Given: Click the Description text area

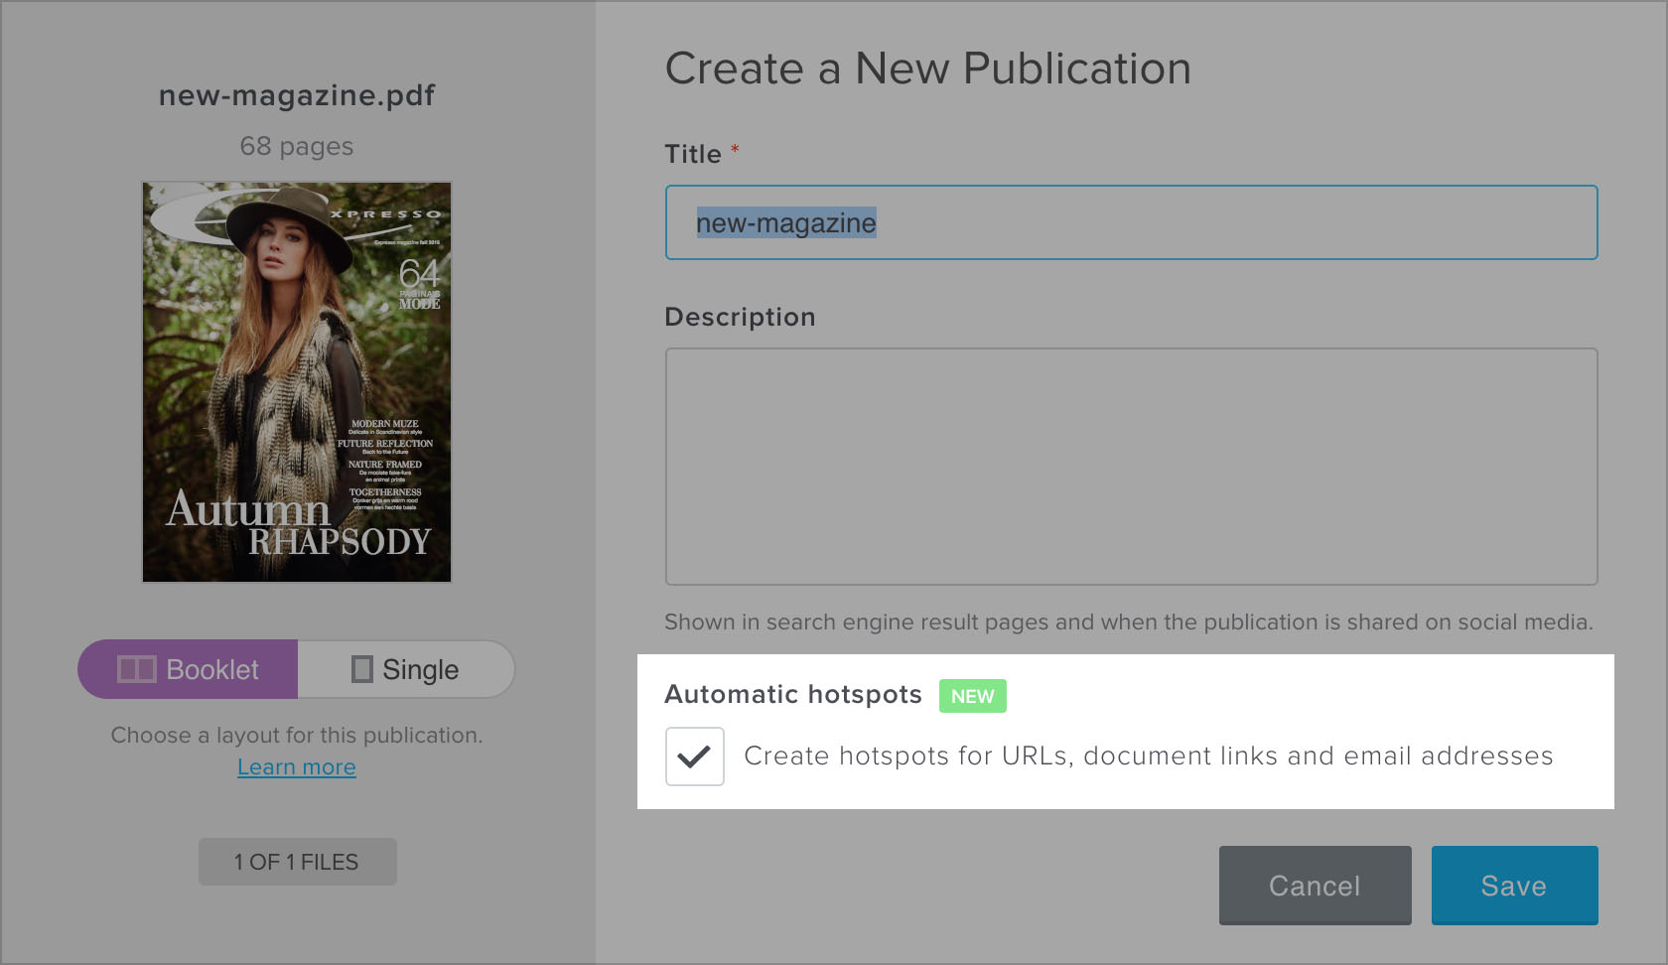Looking at the screenshot, I should click(1131, 467).
